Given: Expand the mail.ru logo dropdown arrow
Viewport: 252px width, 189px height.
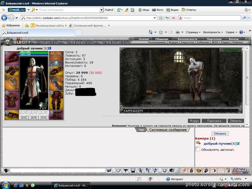Looking at the screenshot, I should click(x=28, y=10).
